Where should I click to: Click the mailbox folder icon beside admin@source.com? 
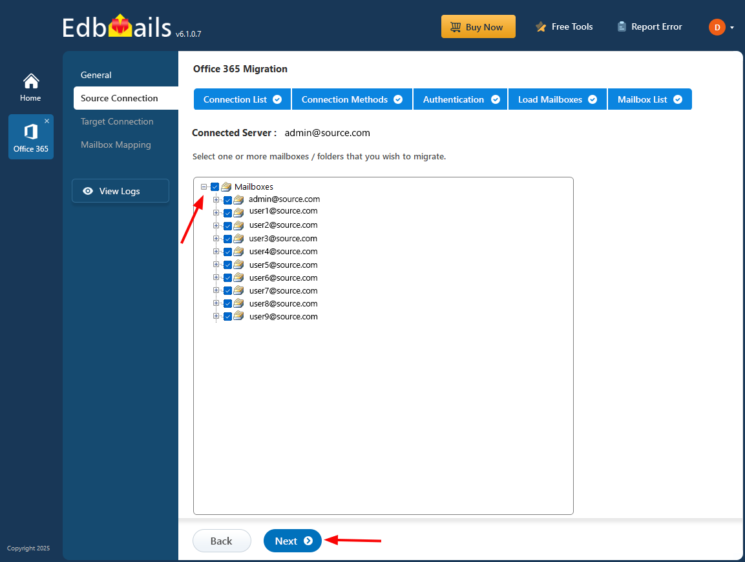[239, 199]
